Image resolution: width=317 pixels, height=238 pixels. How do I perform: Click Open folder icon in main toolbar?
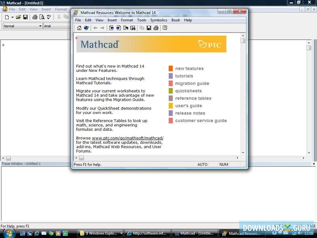[x=18, y=17]
